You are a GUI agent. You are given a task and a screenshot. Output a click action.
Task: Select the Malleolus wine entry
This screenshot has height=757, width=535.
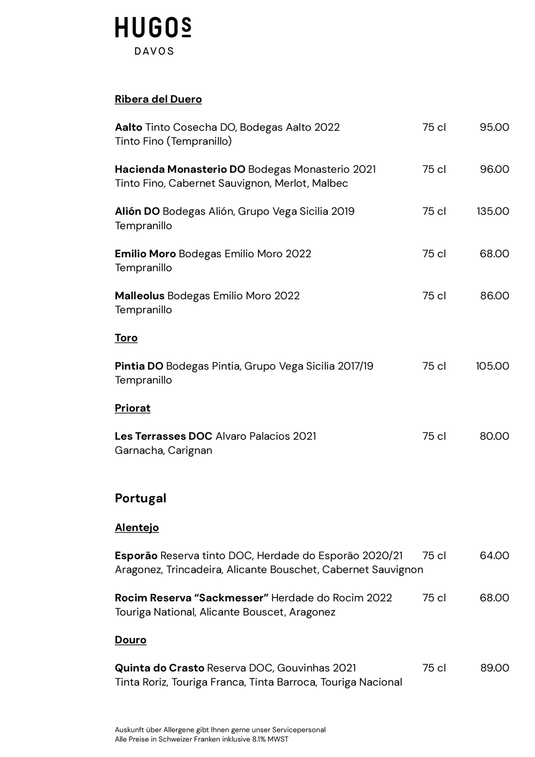coord(207,296)
